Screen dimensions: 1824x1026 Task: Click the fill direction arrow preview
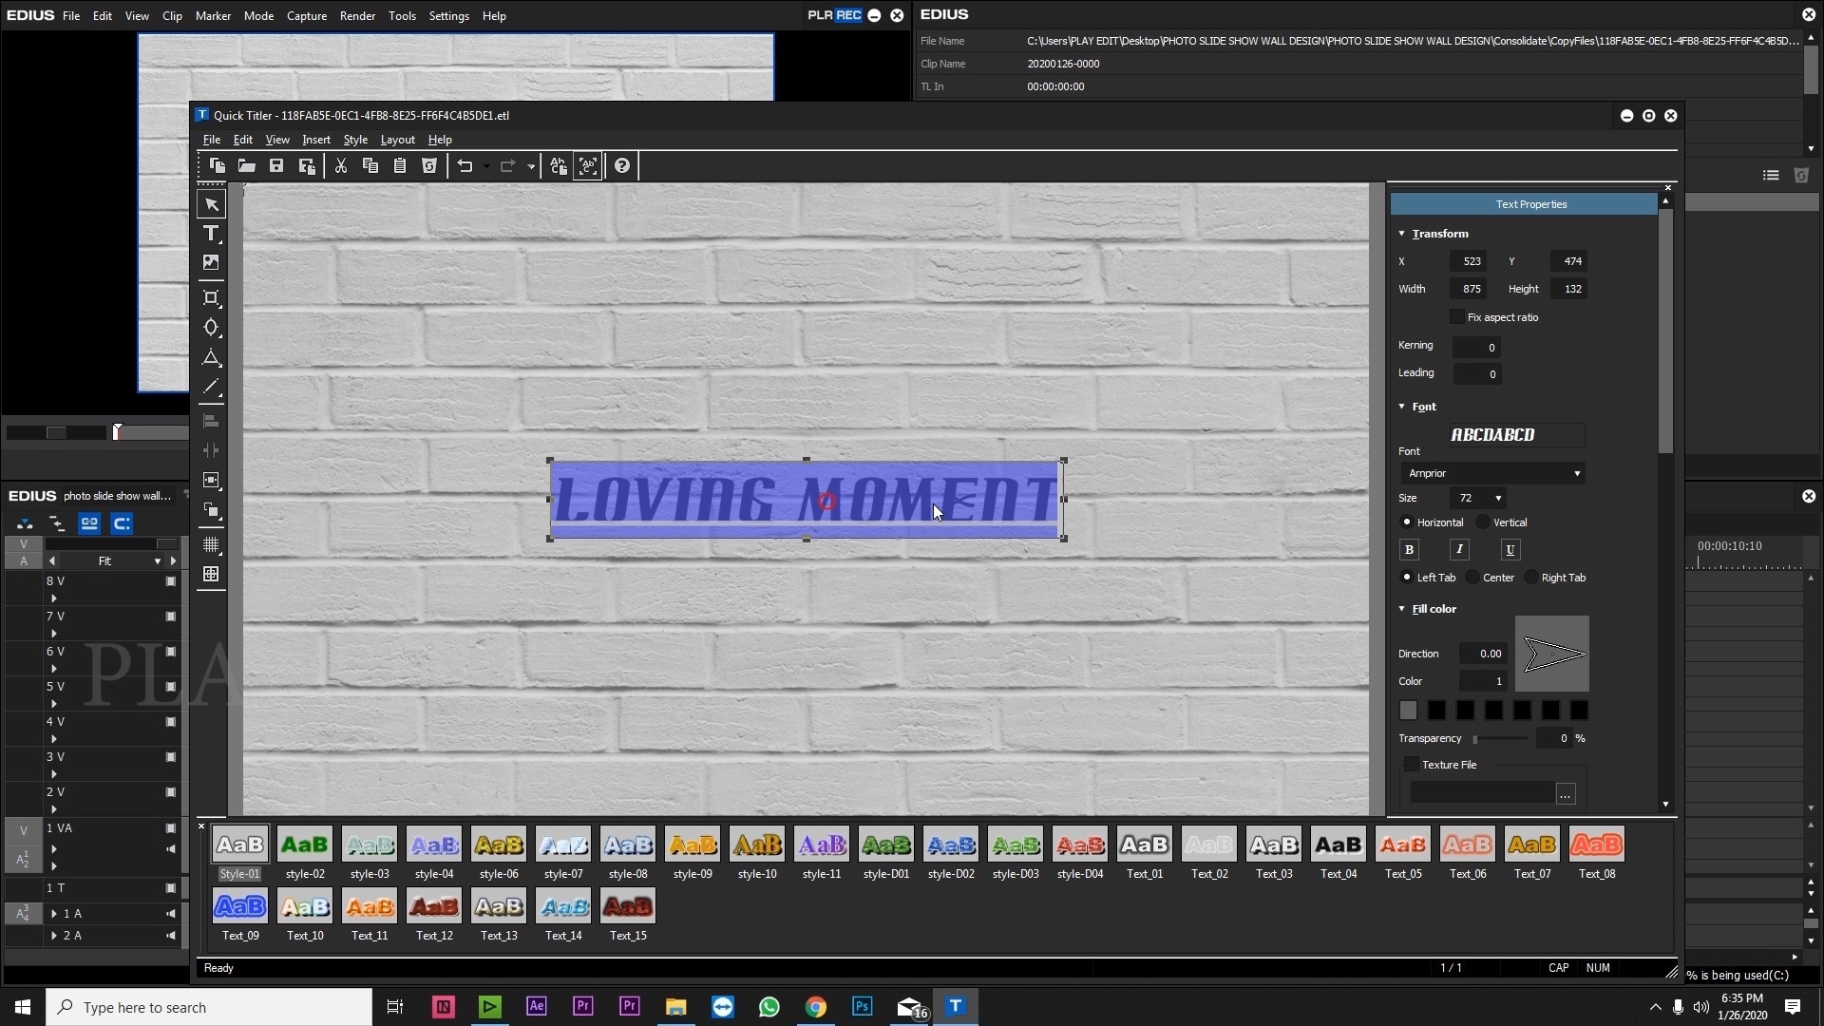pyautogui.click(x=1552, y=654)
